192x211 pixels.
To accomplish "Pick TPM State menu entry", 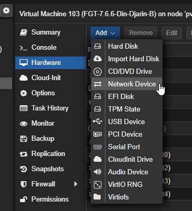I will coord(127,109).
